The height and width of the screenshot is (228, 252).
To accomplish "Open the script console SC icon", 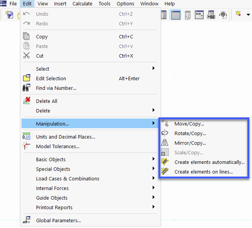I will click(211, 15).
